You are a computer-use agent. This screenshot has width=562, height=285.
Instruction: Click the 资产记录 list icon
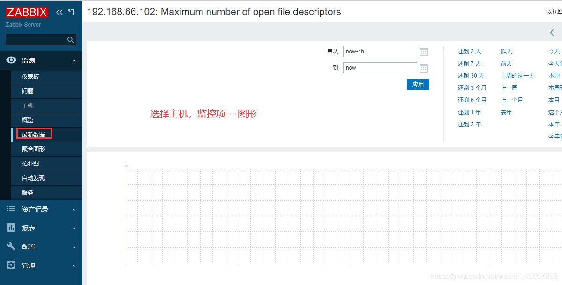(11, 209)
